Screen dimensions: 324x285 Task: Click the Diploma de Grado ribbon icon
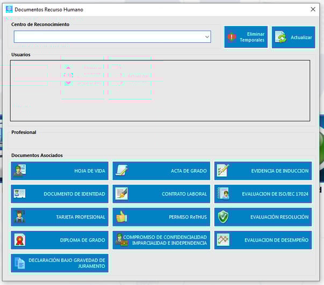19,240
